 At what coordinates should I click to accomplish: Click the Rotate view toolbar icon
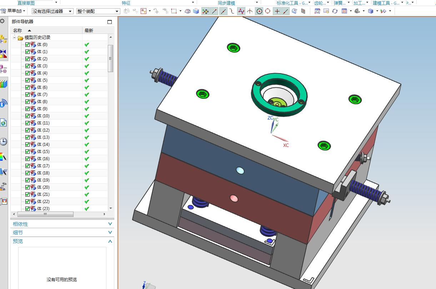(x=335, y=11)
